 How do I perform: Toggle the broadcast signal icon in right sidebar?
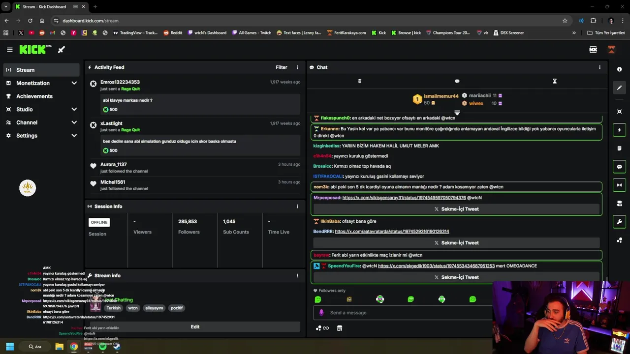(619, 185)
